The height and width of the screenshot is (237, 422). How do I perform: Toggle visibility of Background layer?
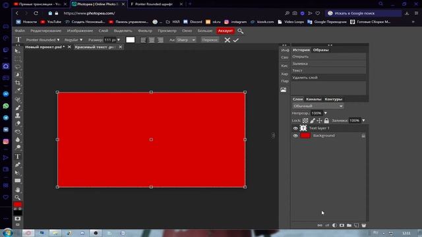[295, 136]
